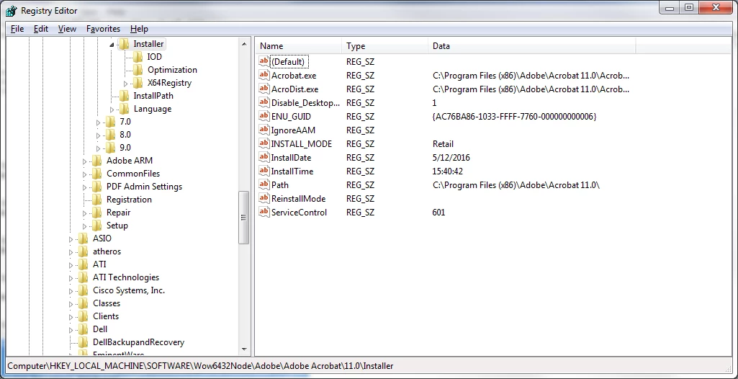
Task: Open the File menu
Action: point(17,29)
